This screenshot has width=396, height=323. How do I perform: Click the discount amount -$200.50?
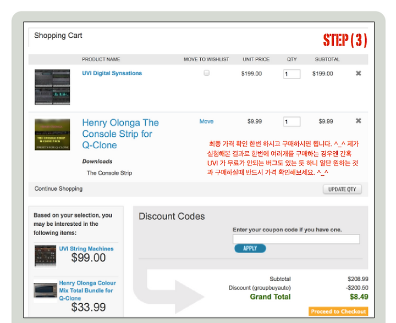click(x=357, y=288)
